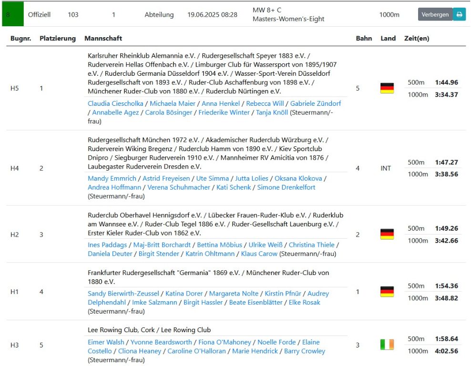The width and height of the screenshot is (471, 366).
Task: Open rower Claudia Ciescholka's profile
Action: [115, 103]
